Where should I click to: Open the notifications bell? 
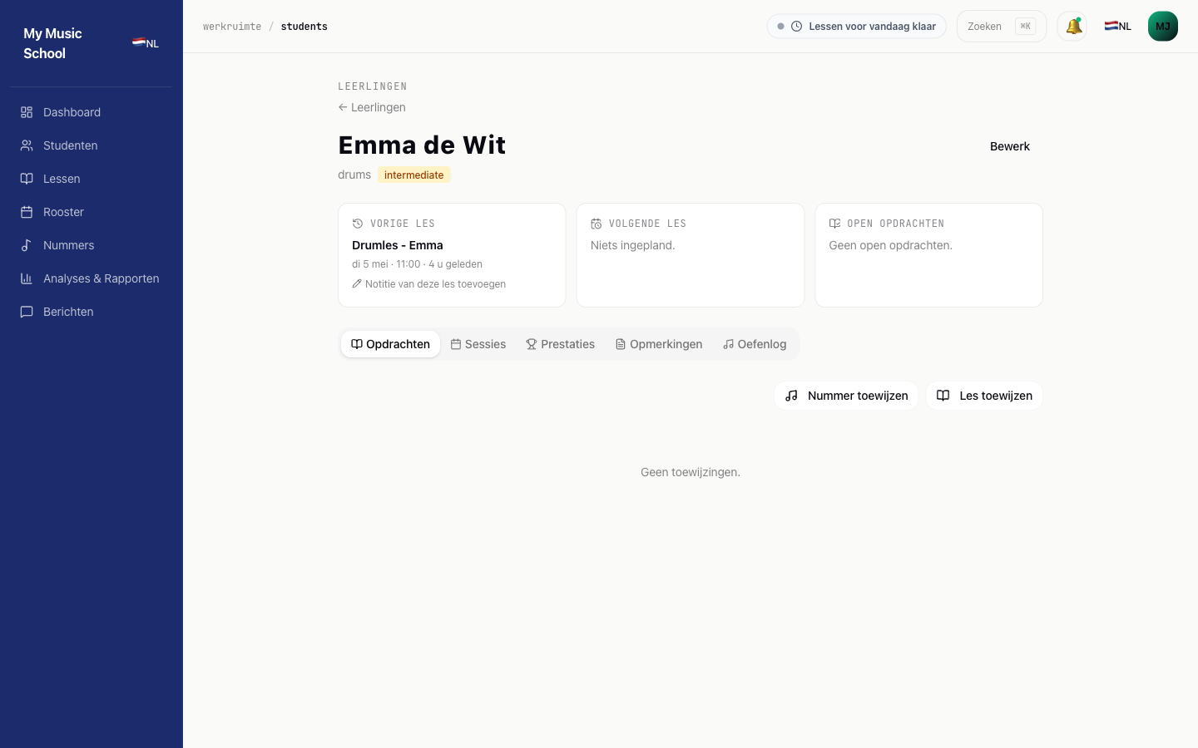tap(1072, 27)
